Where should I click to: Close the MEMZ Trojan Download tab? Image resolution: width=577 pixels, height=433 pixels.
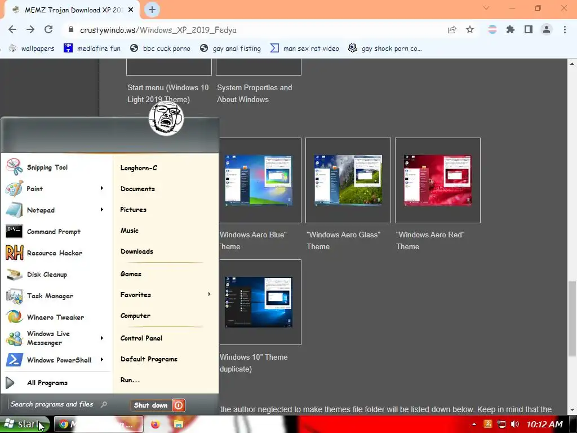pyautogui.click(x=131, y=10)
